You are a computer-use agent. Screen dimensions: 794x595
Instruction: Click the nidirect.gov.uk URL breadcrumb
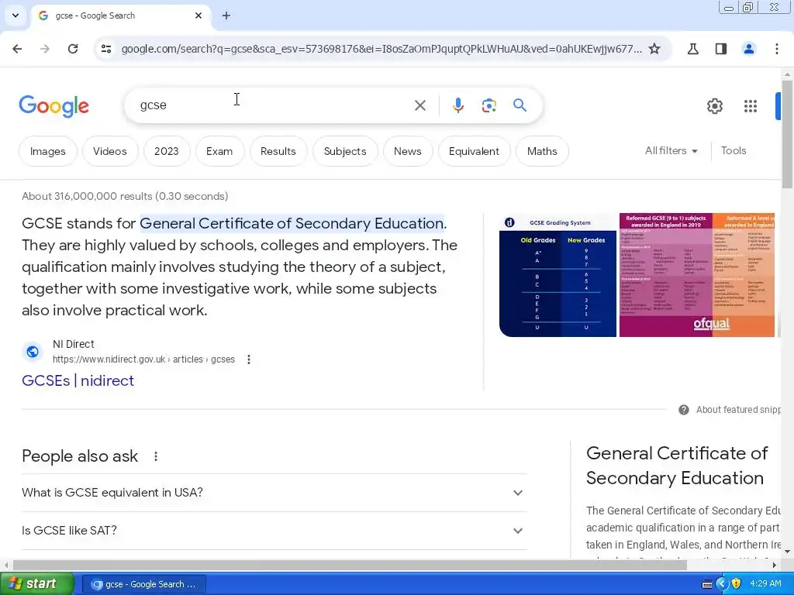coord(143,359)
